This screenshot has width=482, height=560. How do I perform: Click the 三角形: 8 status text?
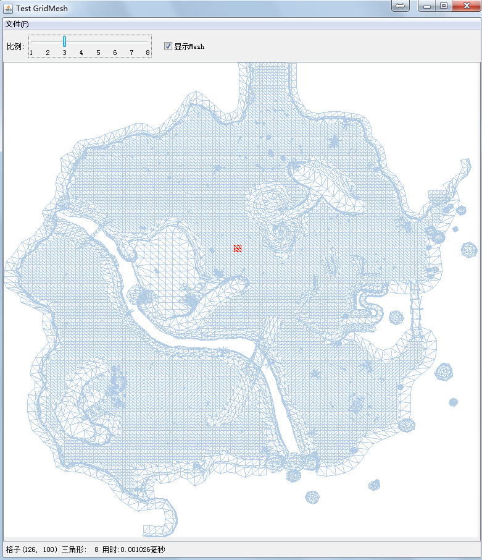80,549
